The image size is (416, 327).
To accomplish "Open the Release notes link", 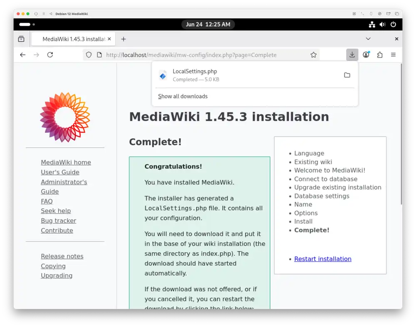I will click(x=62, y=256).
